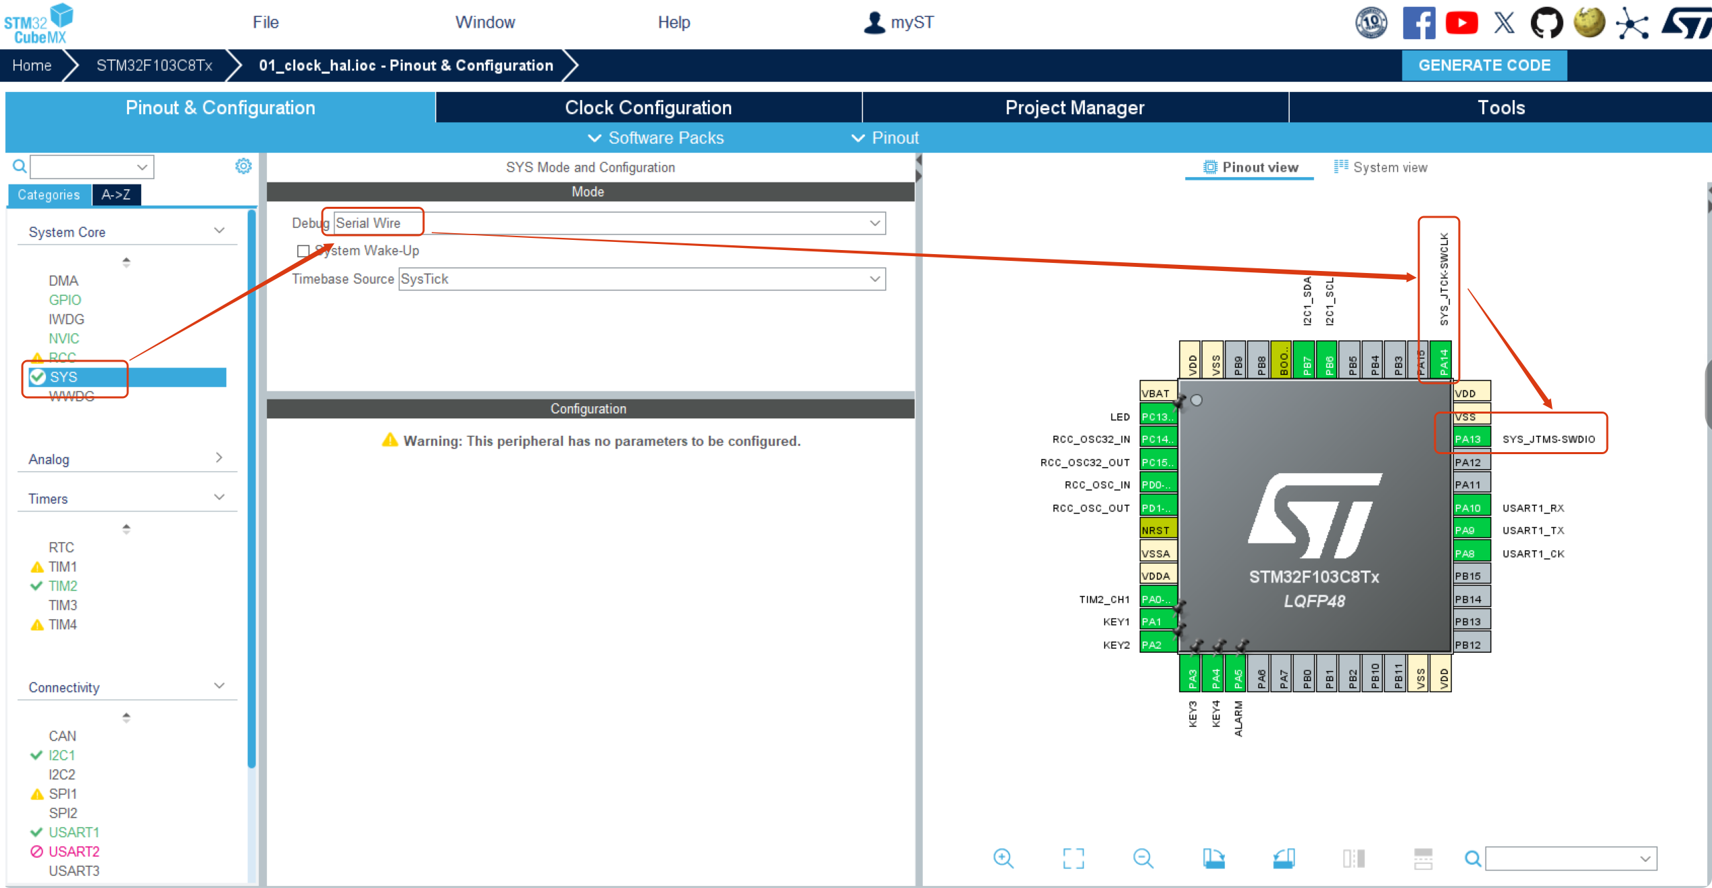Select CAN in Connectivity list
Viewport: 1712px width, 888px height.
[x=62, y=735]
